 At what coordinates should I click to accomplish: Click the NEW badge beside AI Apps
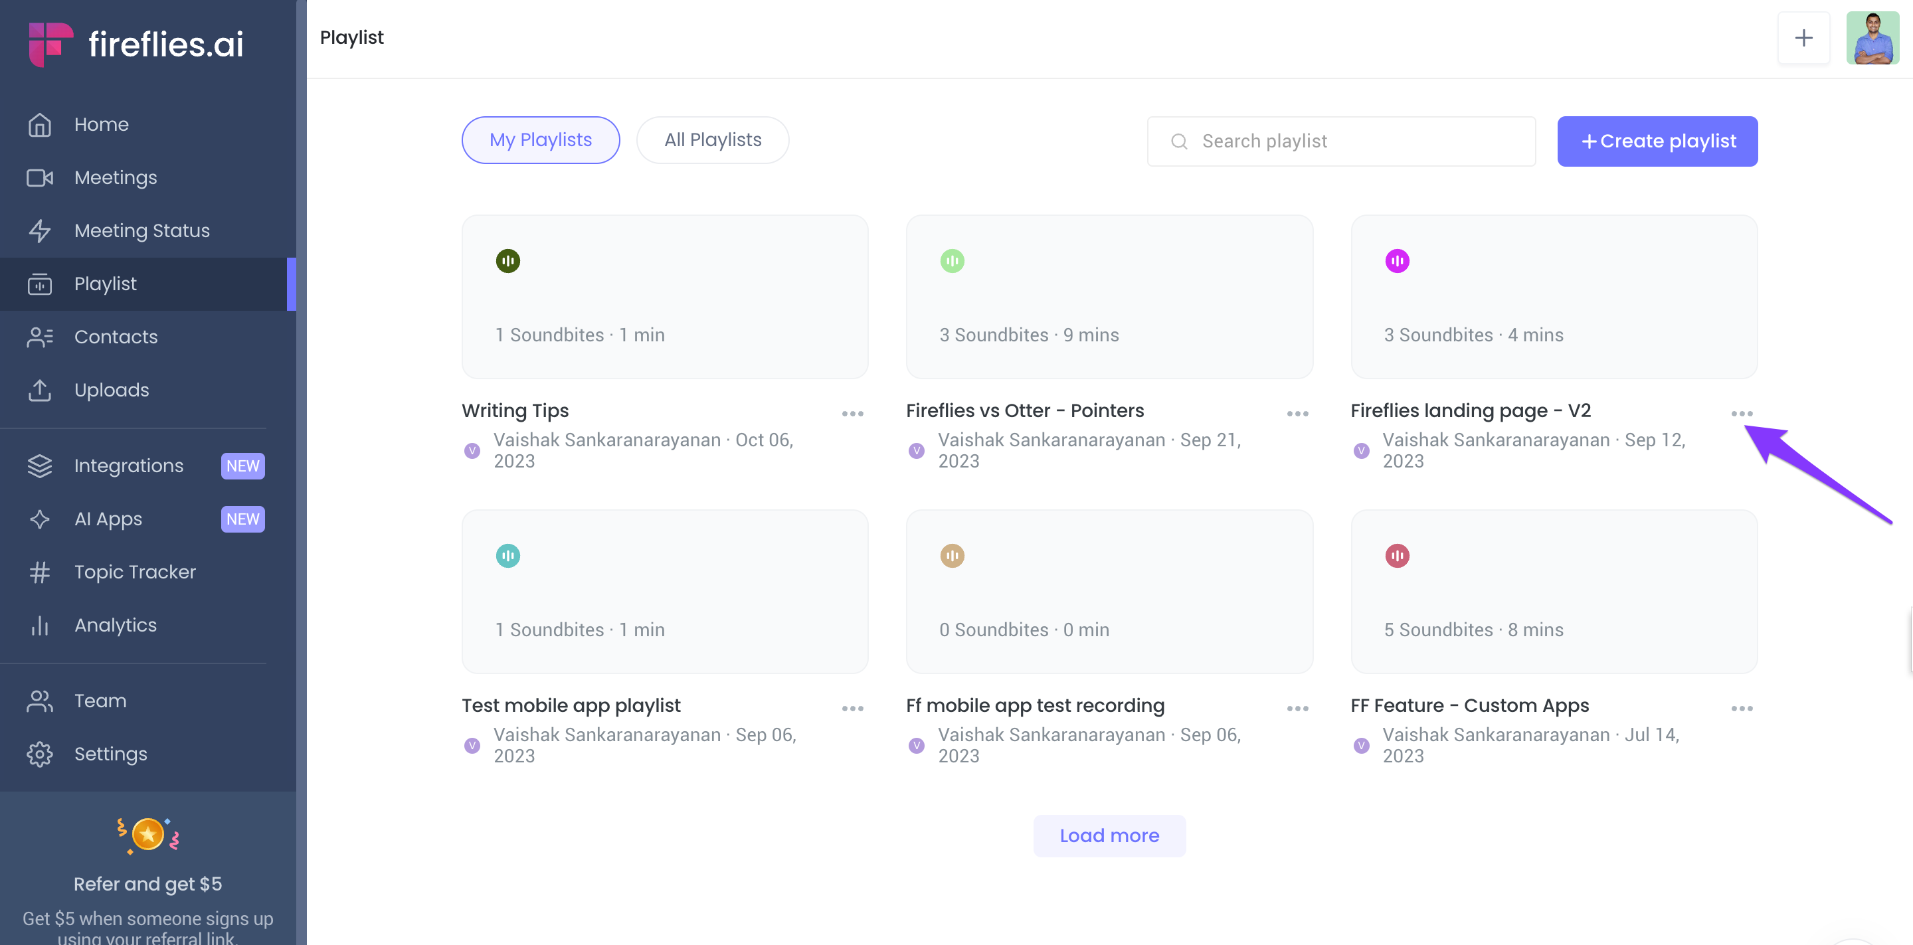[243, 519]
